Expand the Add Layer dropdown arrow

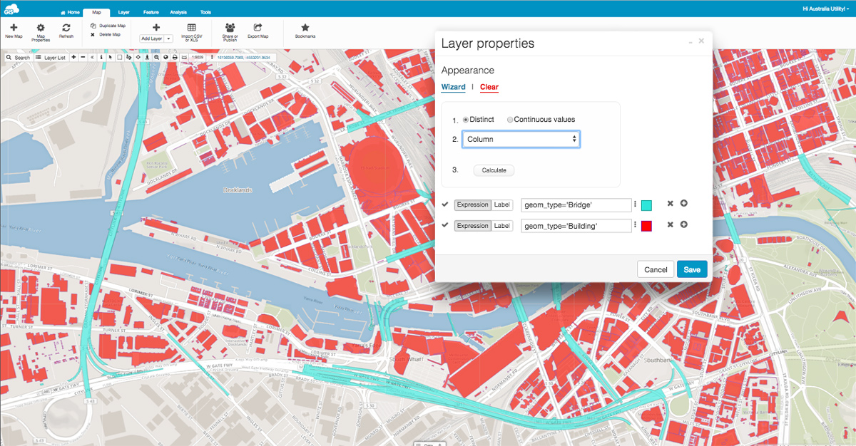point(169,38)
